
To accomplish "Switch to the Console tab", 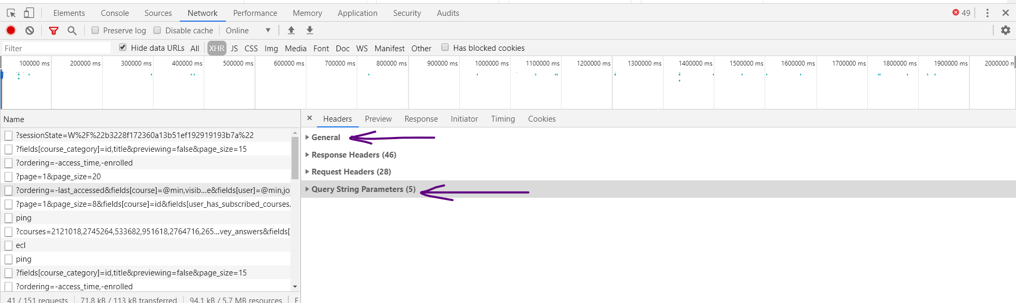I will click(115, 13).
